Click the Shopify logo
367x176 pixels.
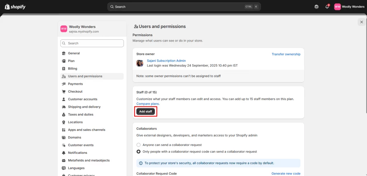point(15,7)
